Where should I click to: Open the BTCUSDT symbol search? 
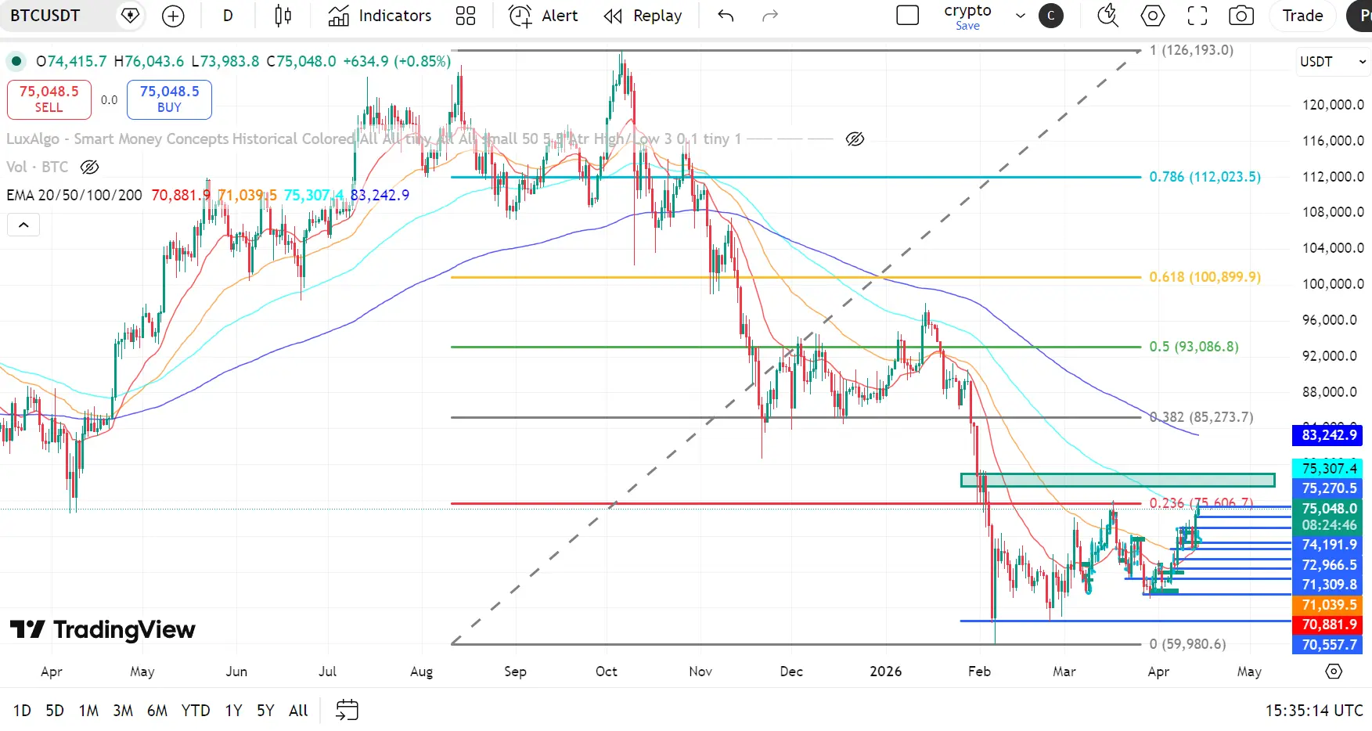[x=45, y=16]
